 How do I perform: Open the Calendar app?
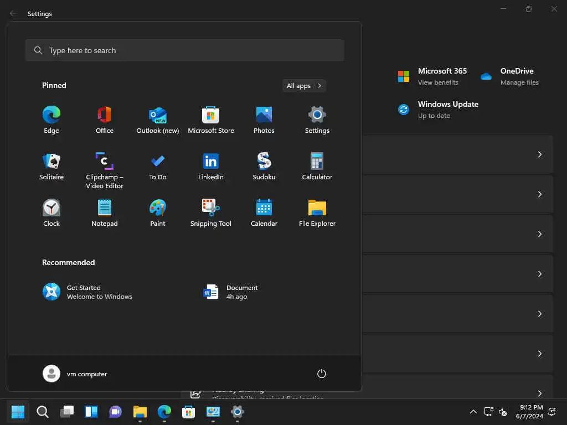tap(264, 213)
